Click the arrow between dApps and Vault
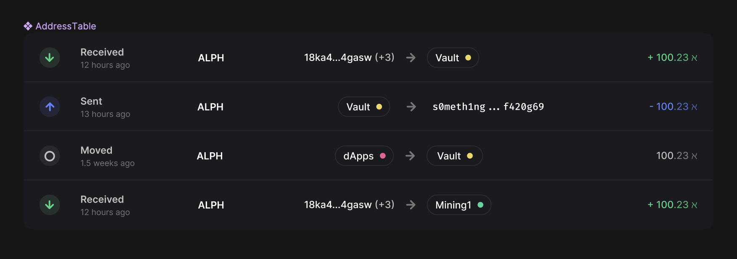Screen dimensions: 737x259 [x=410, y=156]
